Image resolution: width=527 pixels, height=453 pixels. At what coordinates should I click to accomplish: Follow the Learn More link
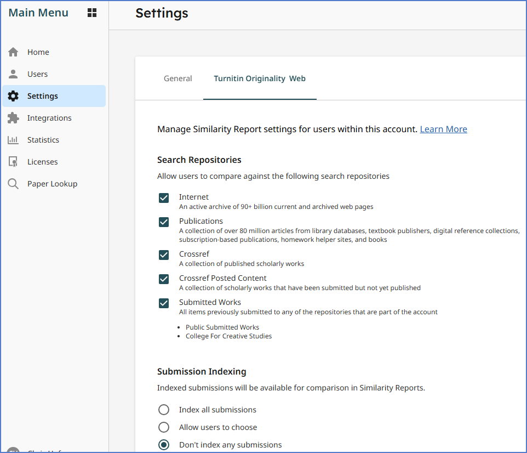coord(443,129)
